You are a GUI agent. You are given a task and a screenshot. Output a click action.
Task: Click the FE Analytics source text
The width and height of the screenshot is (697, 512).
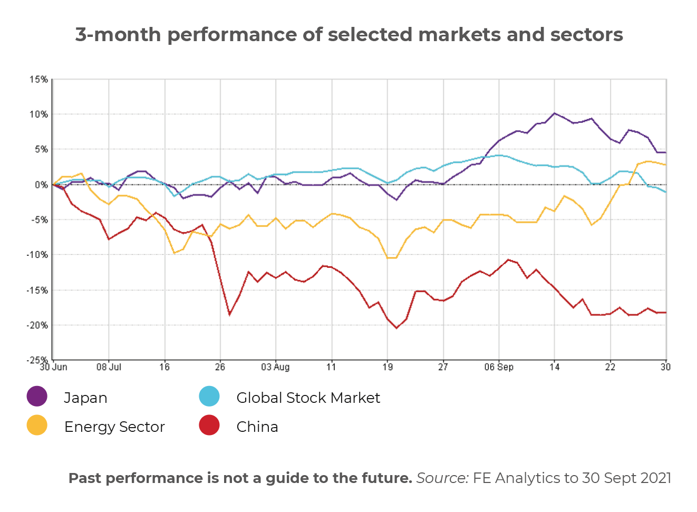544,478
